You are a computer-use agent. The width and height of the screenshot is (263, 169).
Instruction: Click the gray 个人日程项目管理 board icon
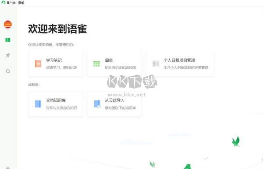[156, 63]
